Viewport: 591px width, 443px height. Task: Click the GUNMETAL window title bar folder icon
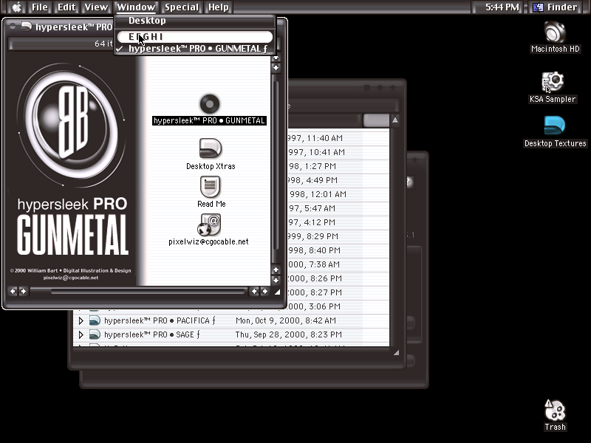[26, 27]
